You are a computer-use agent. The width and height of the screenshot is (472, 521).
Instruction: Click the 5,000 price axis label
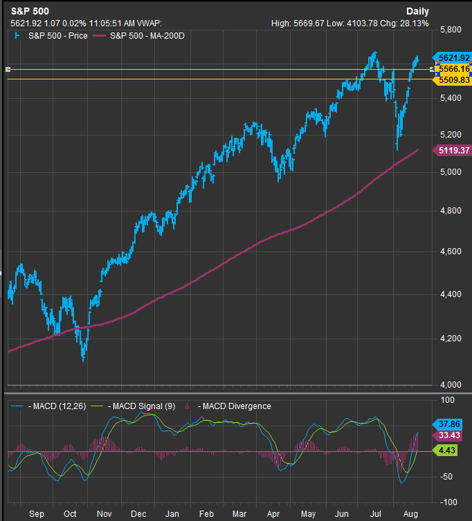451,172
